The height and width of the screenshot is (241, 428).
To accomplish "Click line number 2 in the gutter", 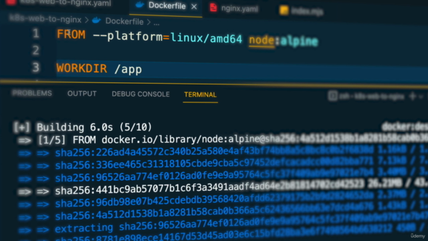I will pyautogui.click(x=35, y=50).
